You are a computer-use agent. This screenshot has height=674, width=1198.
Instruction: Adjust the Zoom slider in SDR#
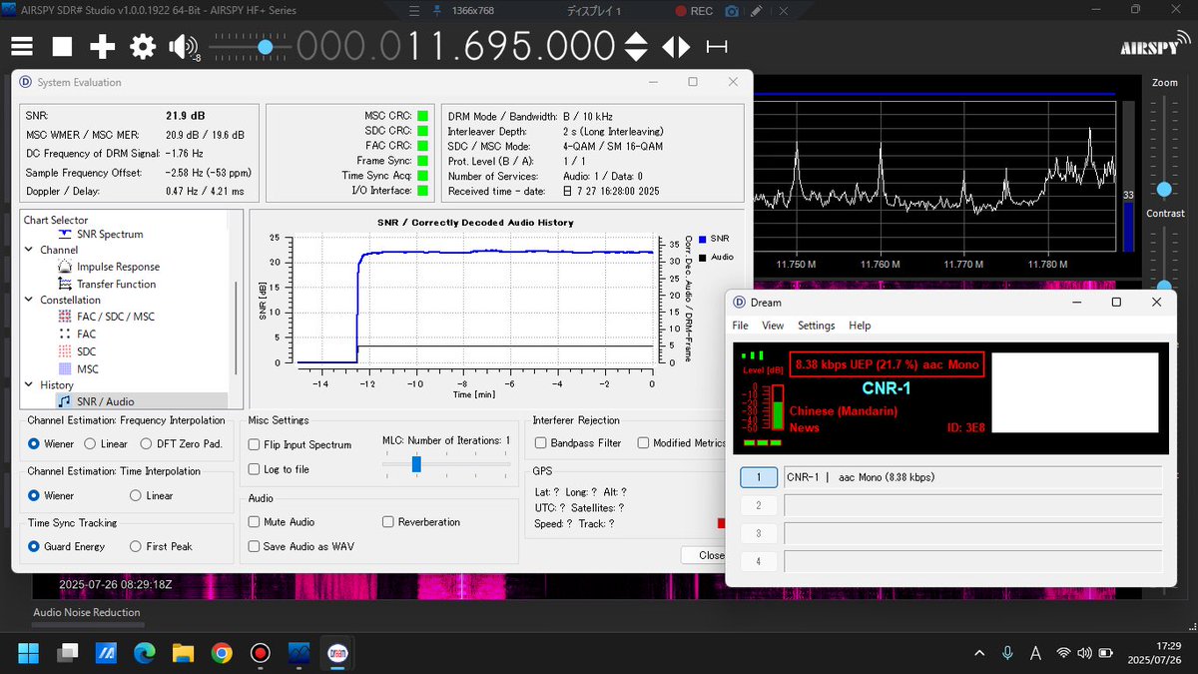(x=1164, y=189)
